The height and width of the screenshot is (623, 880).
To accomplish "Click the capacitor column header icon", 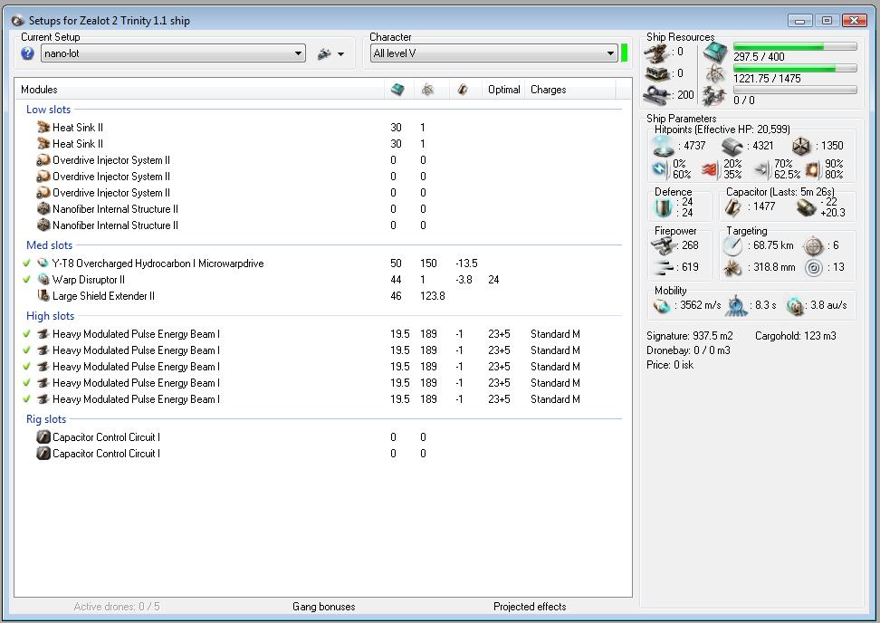I will click(x=463, y=90).
